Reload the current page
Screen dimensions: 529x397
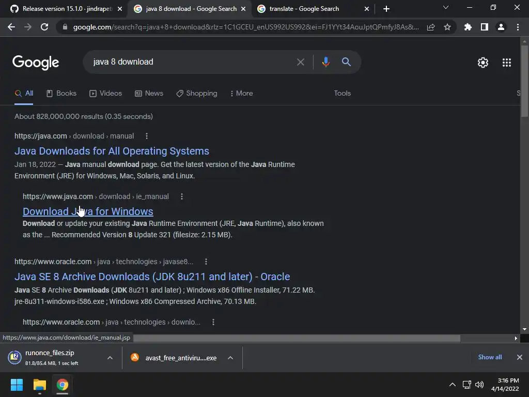(x=44, y=27)
